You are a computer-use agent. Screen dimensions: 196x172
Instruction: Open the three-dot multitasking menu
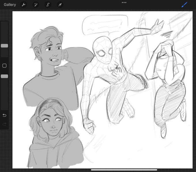[124, 3]
